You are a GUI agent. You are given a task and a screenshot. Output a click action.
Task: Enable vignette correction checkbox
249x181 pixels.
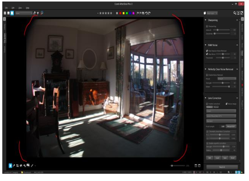click(207, 143)
